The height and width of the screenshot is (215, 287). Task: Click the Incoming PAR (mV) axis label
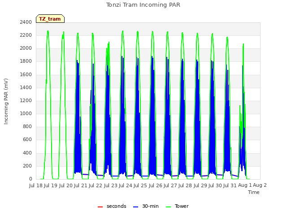click(x=6, y=102)
